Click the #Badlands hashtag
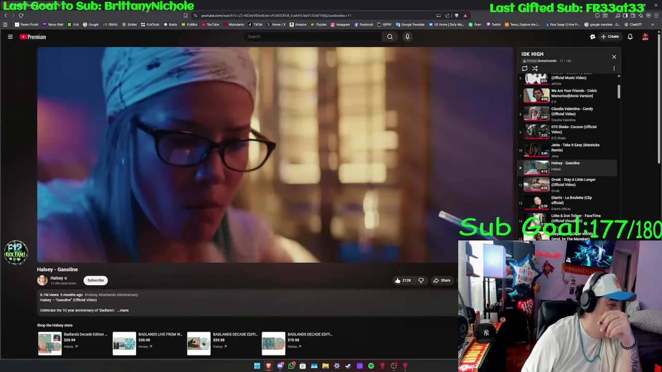The height and width of the screenshot is (372, 662). point(107,295)
